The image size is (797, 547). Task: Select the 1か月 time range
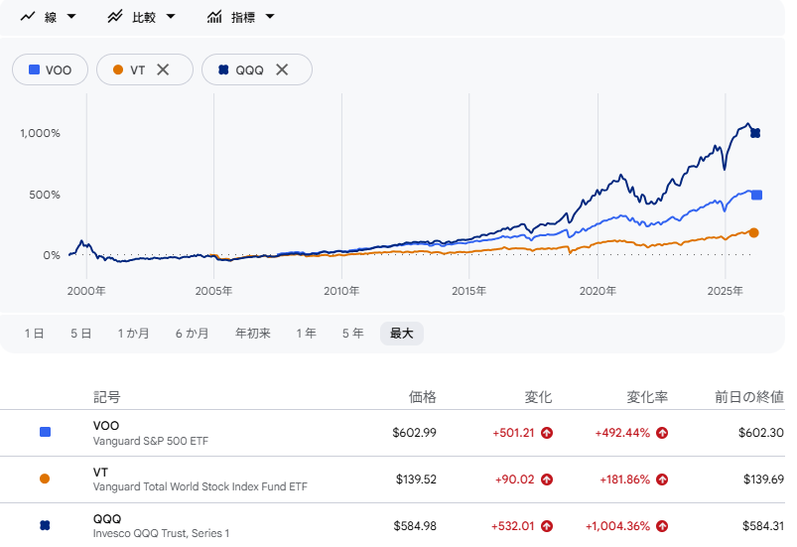133,334
